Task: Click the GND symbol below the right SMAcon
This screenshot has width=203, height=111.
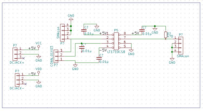Action: pos(172,59)
